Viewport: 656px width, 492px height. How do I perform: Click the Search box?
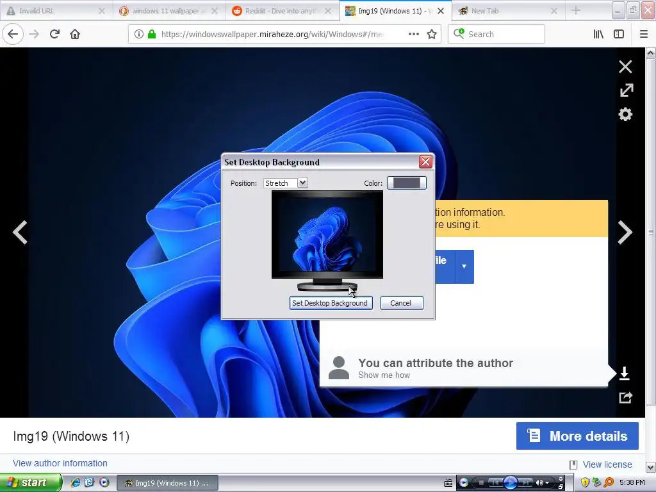[x=496, y=34]
